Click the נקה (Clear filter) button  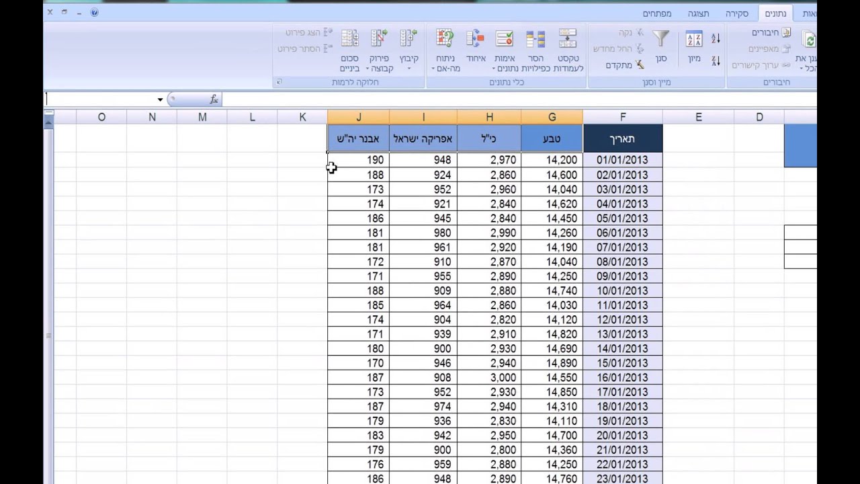click(631, 33)
